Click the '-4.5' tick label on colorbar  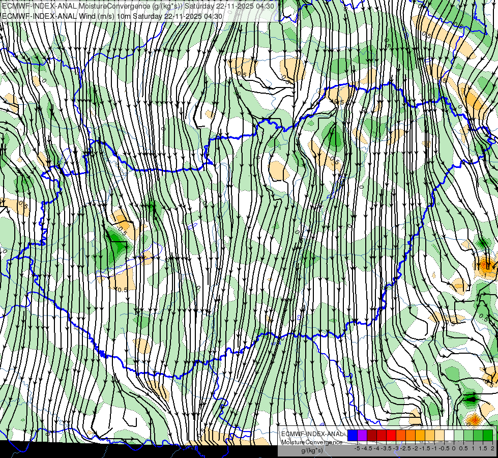[366, 448]
